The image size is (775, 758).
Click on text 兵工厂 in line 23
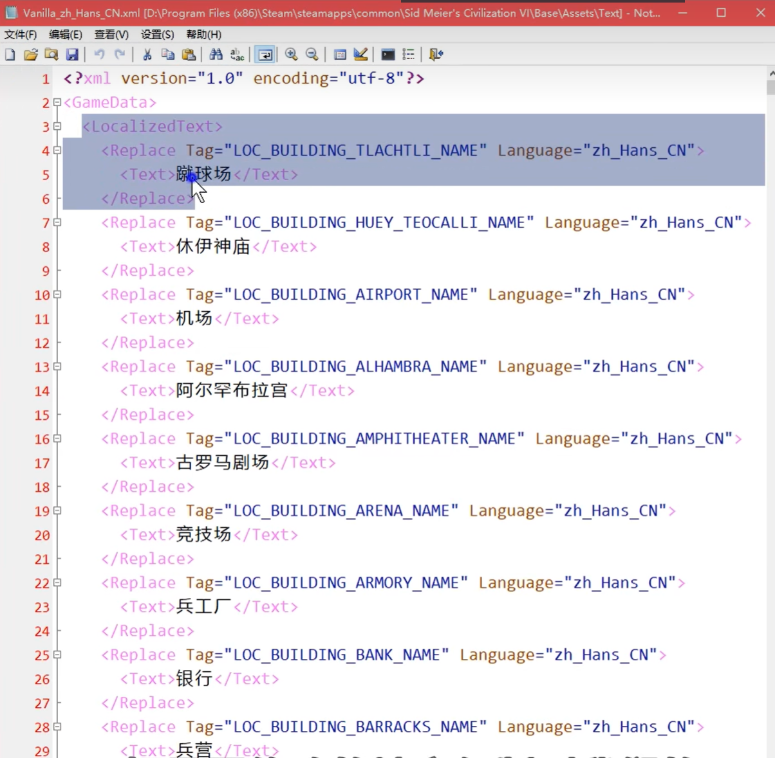[203, 606]
